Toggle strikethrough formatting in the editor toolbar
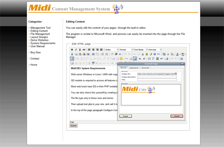224x147 pixels. pos(84,50)
